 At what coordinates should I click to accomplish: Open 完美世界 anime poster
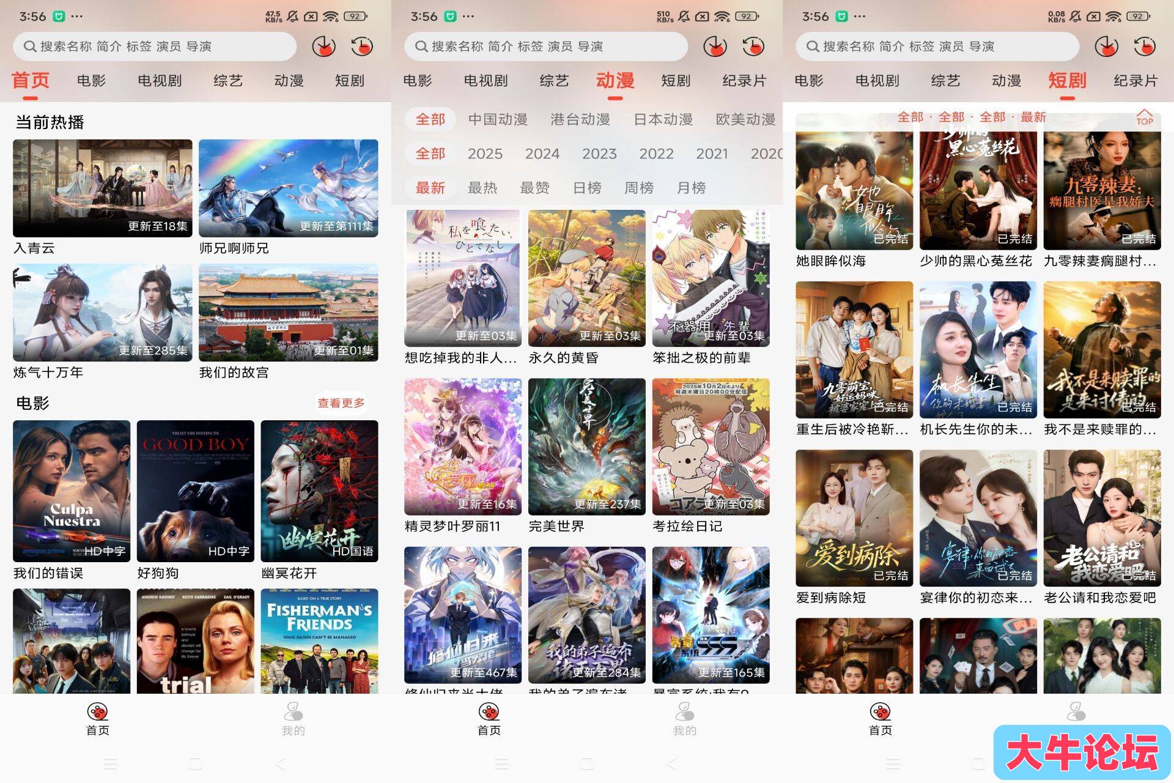coord(586,447)
